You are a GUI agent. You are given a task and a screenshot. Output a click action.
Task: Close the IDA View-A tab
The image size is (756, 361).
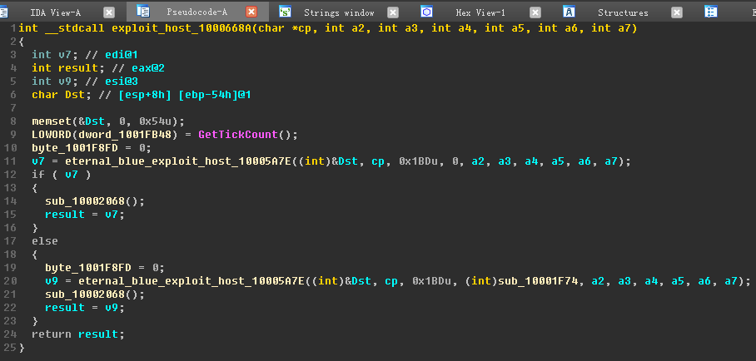(109, 12)
